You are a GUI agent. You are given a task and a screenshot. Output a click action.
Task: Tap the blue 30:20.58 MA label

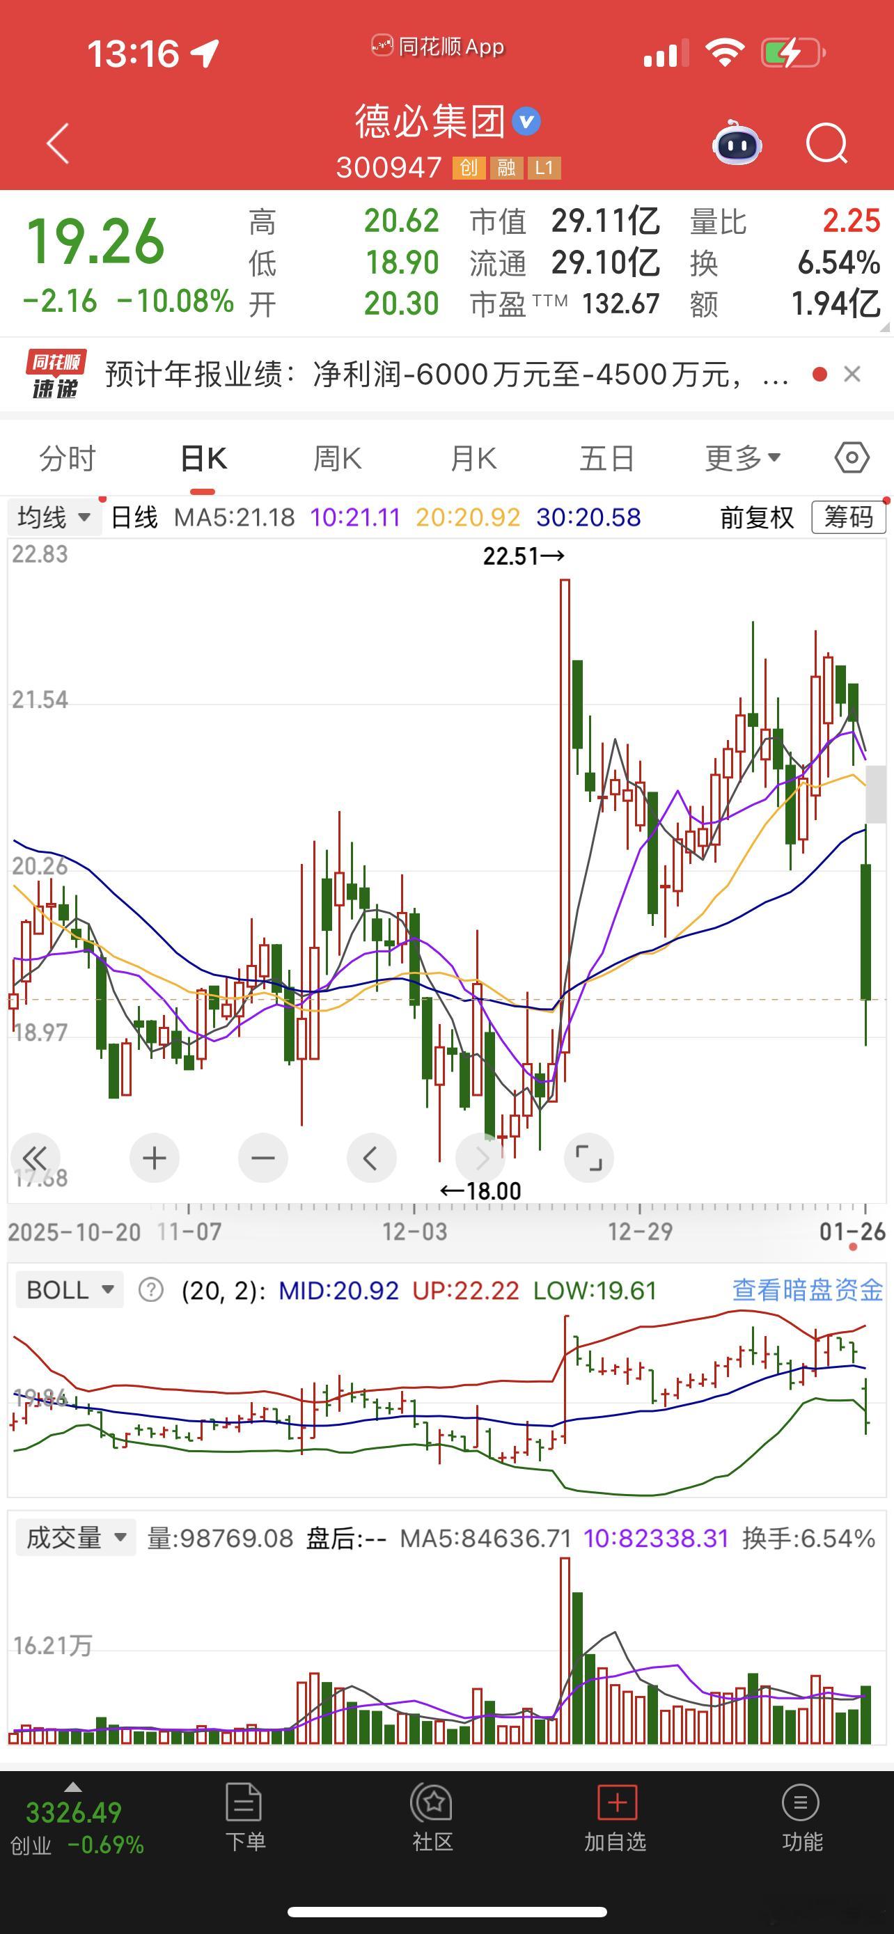pos(588,517)
